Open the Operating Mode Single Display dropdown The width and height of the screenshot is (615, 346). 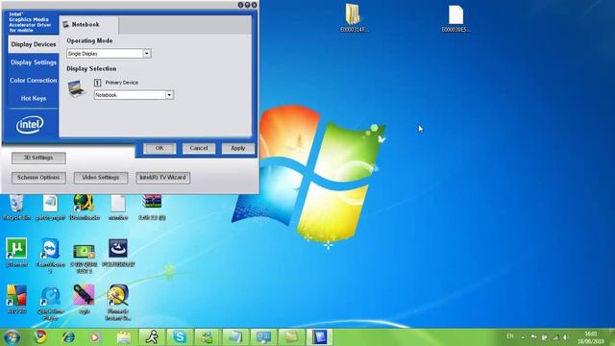[109, 54]
